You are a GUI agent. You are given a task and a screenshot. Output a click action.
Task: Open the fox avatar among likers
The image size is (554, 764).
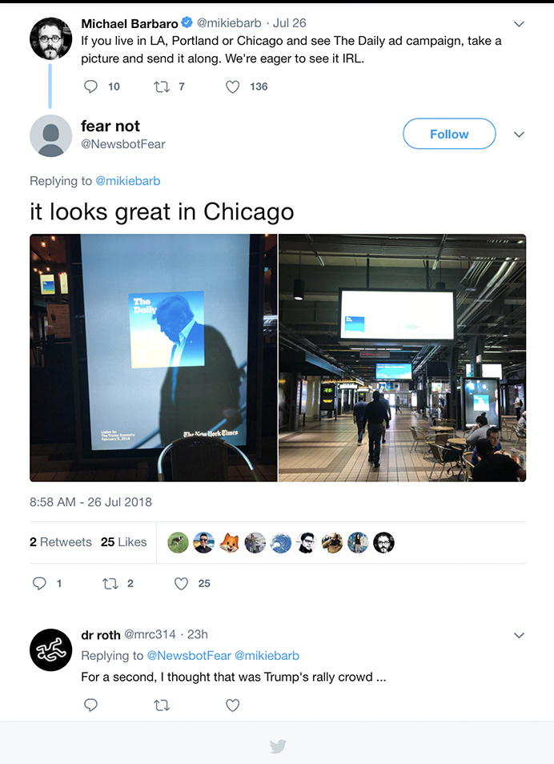[230, 542]
